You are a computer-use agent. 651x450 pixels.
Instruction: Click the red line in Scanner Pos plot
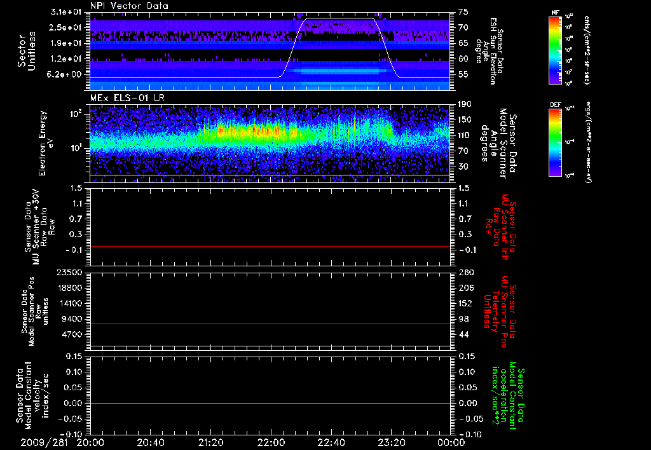click(270, 323)
